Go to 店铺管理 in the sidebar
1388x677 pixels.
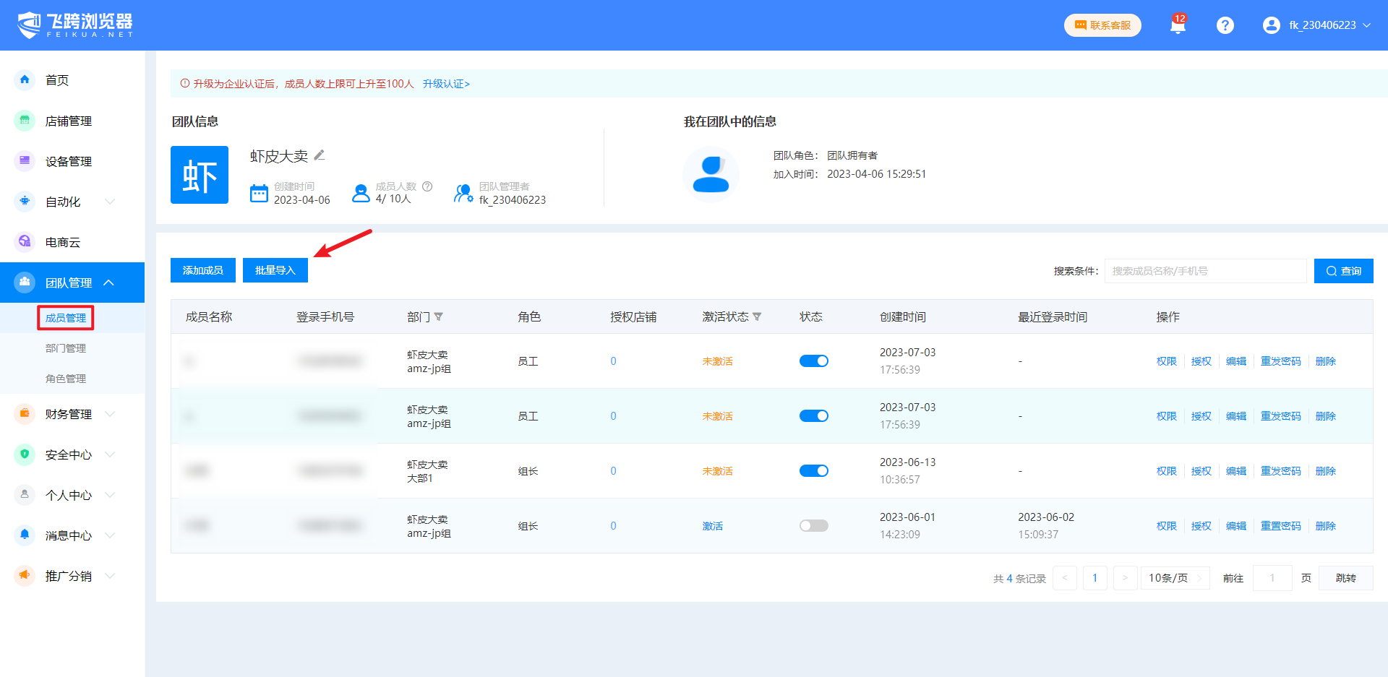(69, 121)
